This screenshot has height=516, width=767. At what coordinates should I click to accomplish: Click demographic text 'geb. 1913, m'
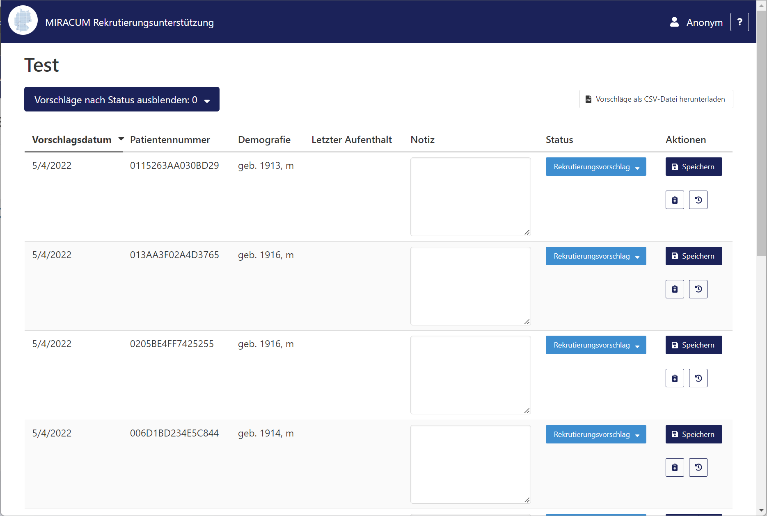266,166
